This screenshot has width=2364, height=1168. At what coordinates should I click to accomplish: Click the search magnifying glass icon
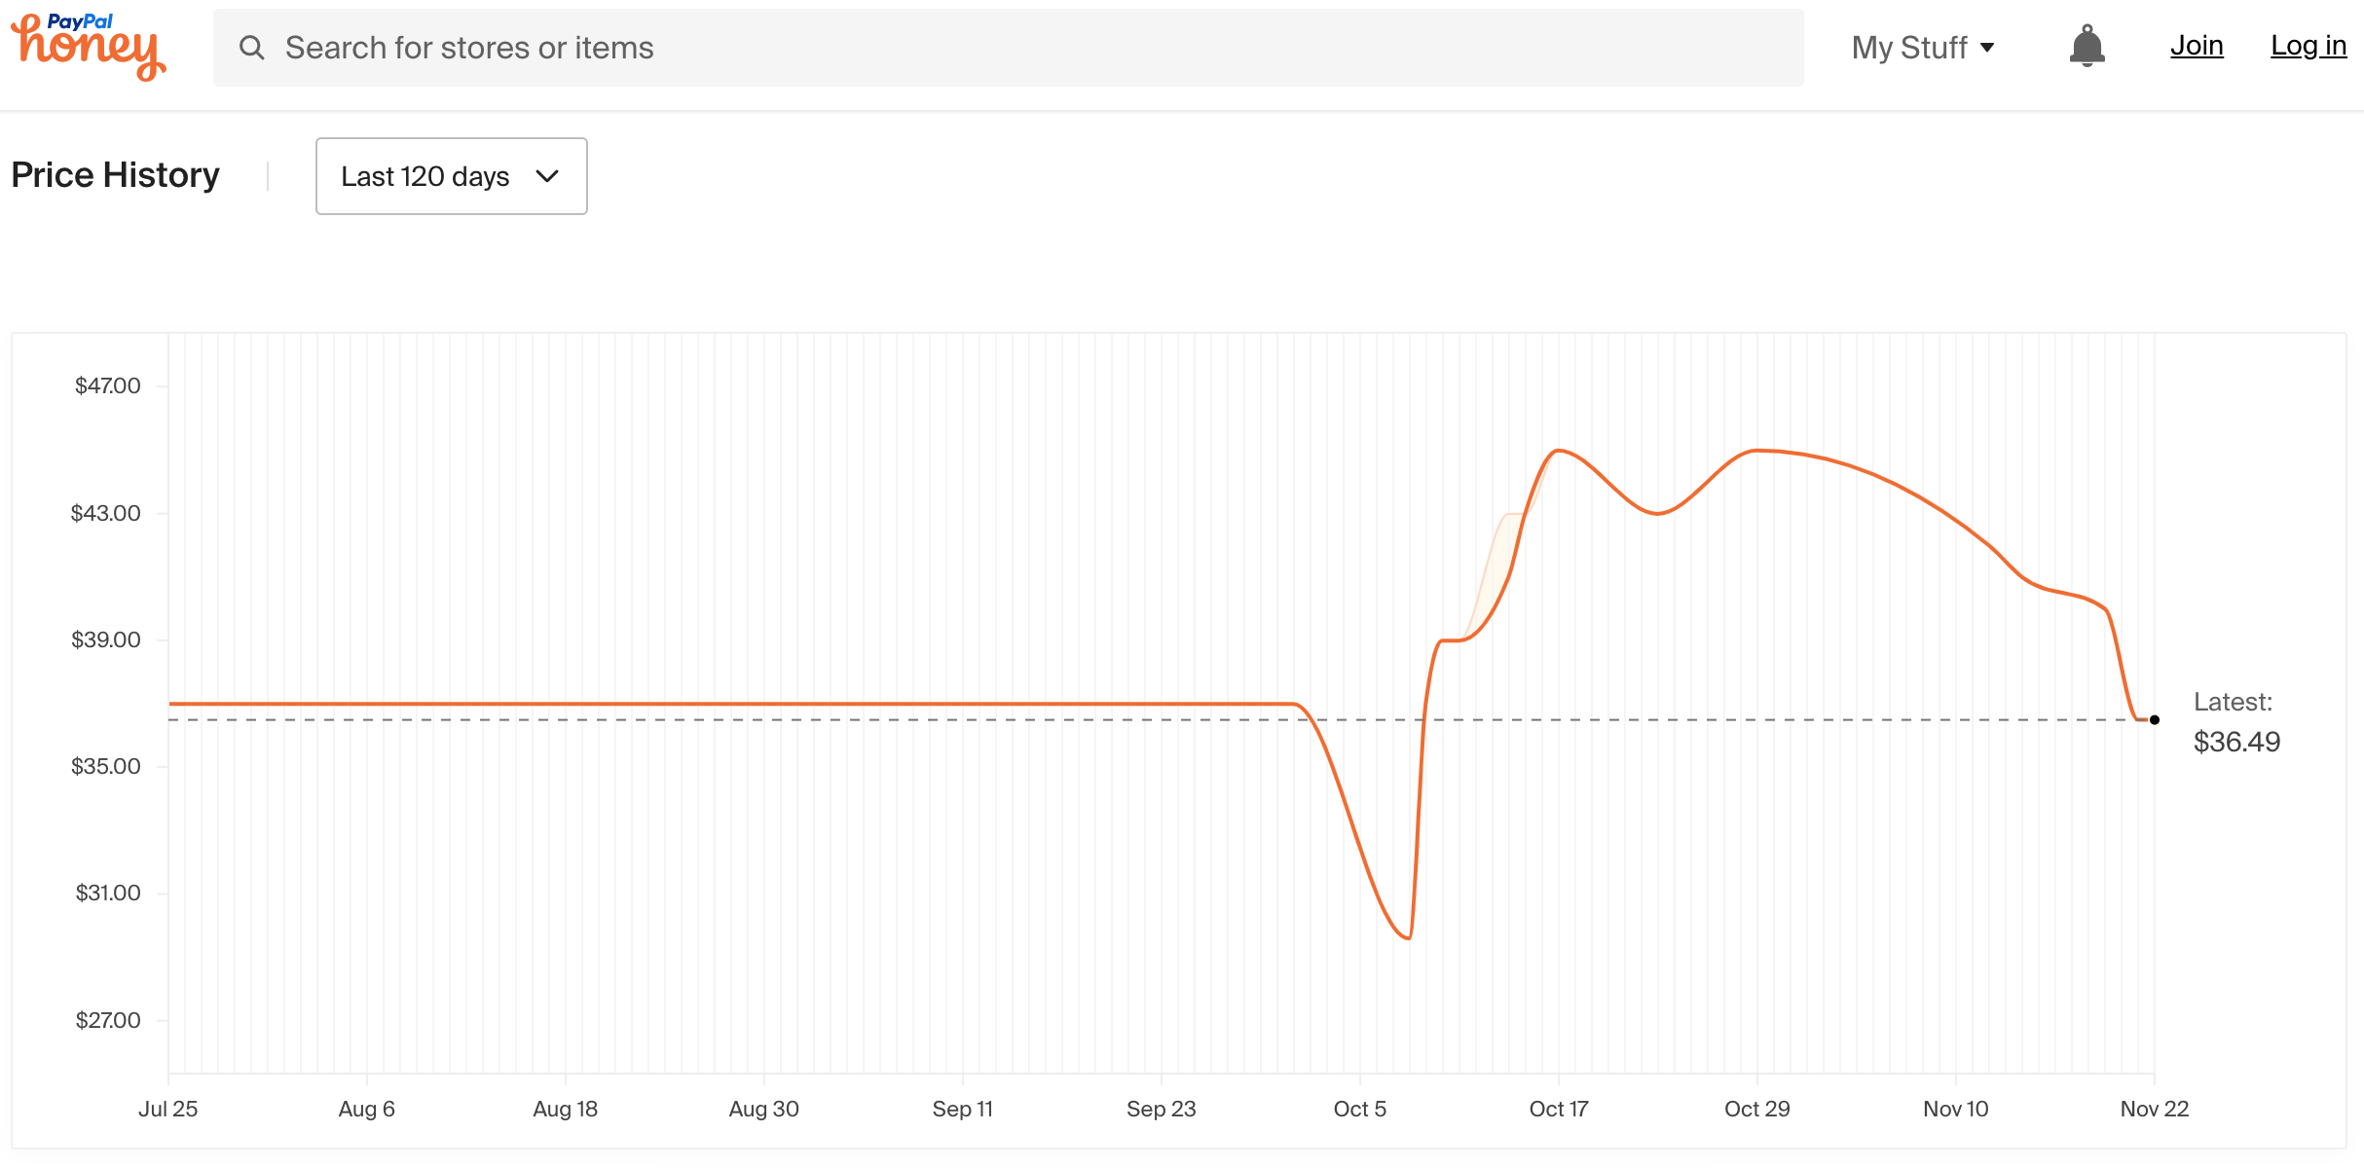(252, 46)
